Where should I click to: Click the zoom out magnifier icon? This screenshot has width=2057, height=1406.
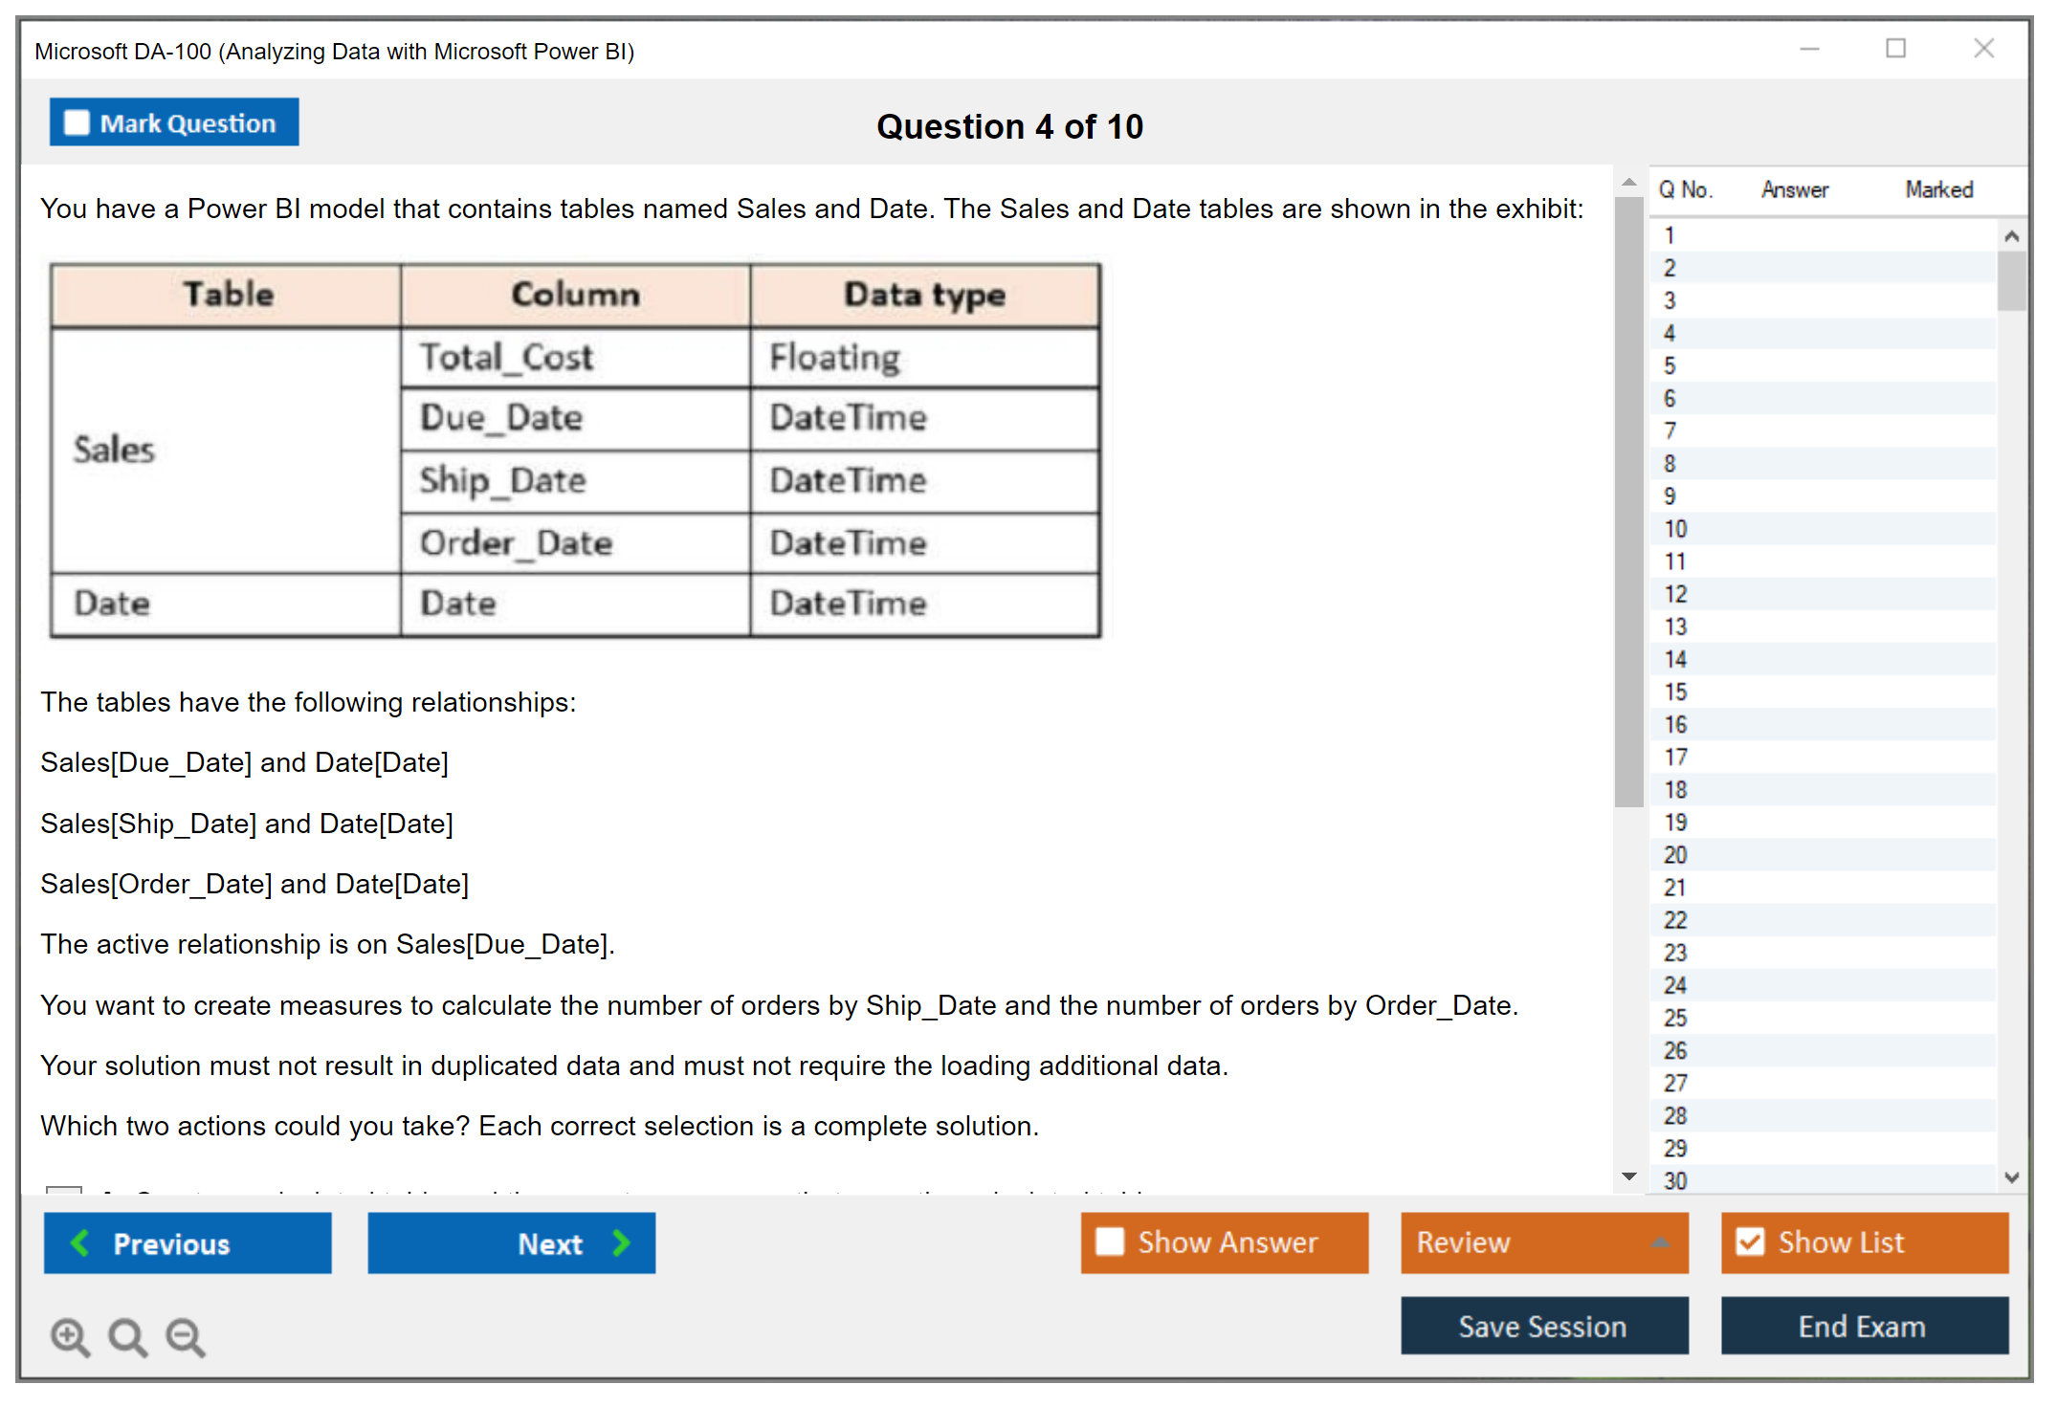[186, 1336]
